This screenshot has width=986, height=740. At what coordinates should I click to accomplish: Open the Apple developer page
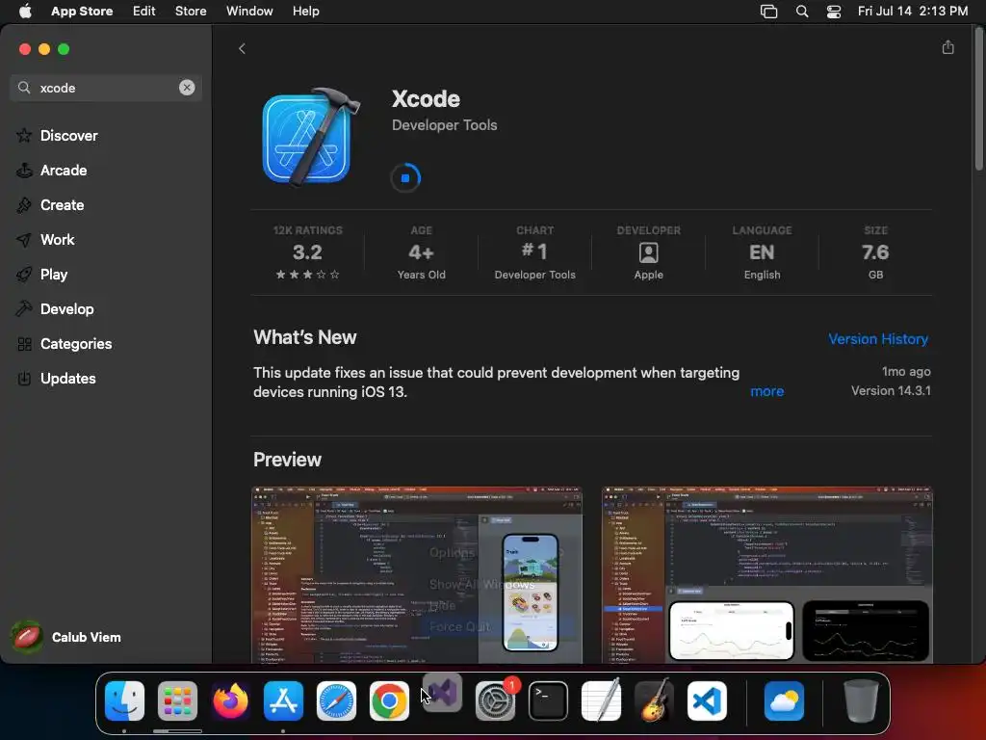(x=648, y=252)
